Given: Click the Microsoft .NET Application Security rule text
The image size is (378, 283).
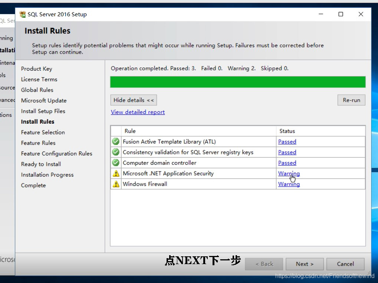Looking at the screenshot, I should point(168,173).
